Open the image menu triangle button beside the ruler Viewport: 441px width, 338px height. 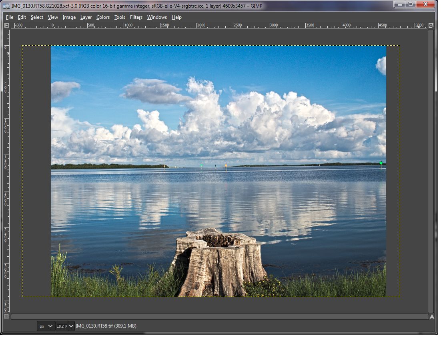coord(6,26)
